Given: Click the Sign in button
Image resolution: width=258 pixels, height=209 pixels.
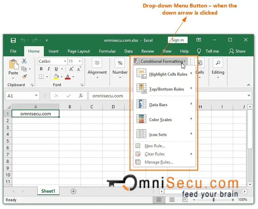Looking at the screenshot, I should click(x=178, y=40).
